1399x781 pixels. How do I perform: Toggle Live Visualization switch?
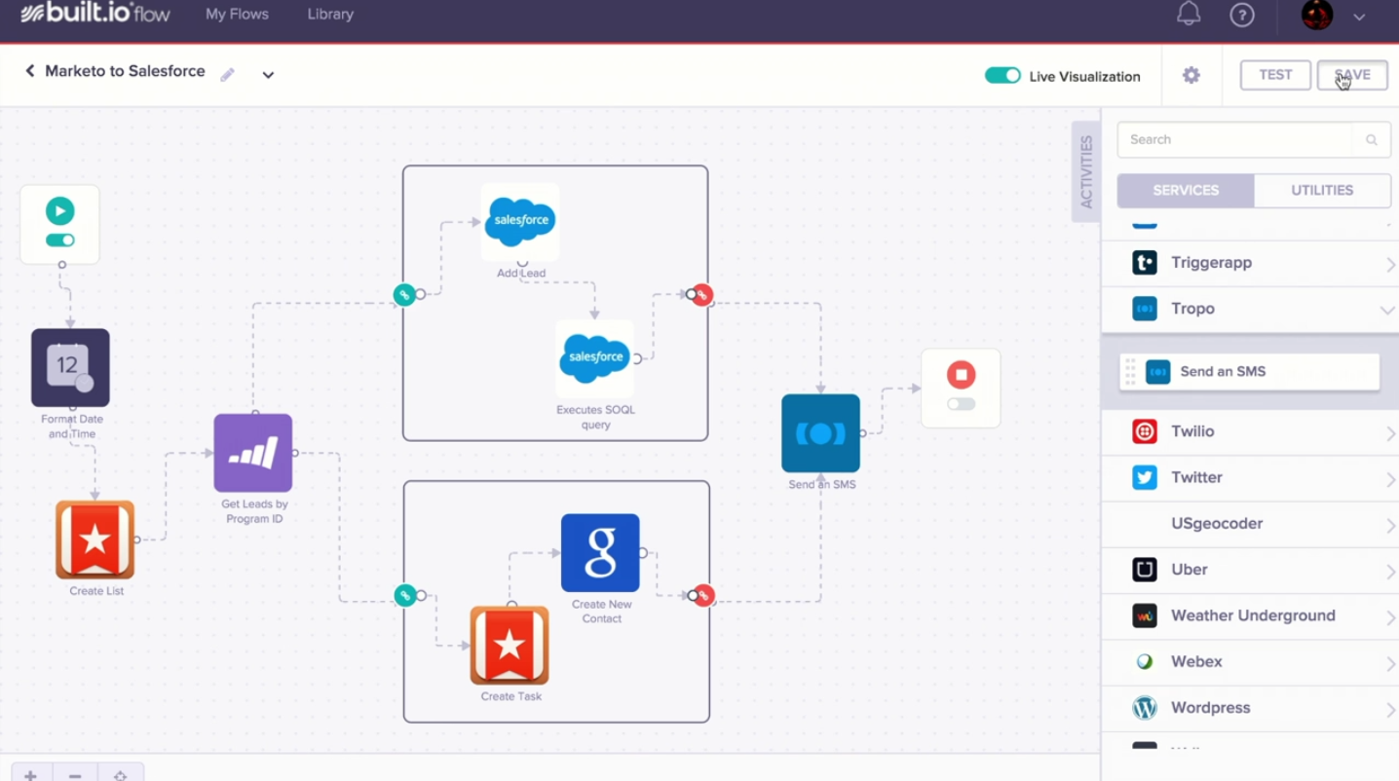[x=1002, y=76]
